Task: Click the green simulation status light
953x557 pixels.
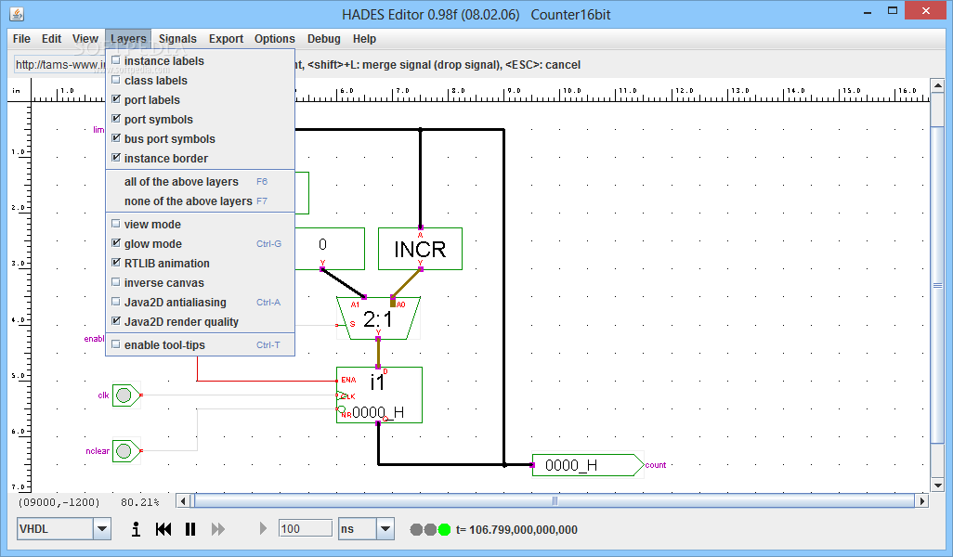Action: coord(444,530)
